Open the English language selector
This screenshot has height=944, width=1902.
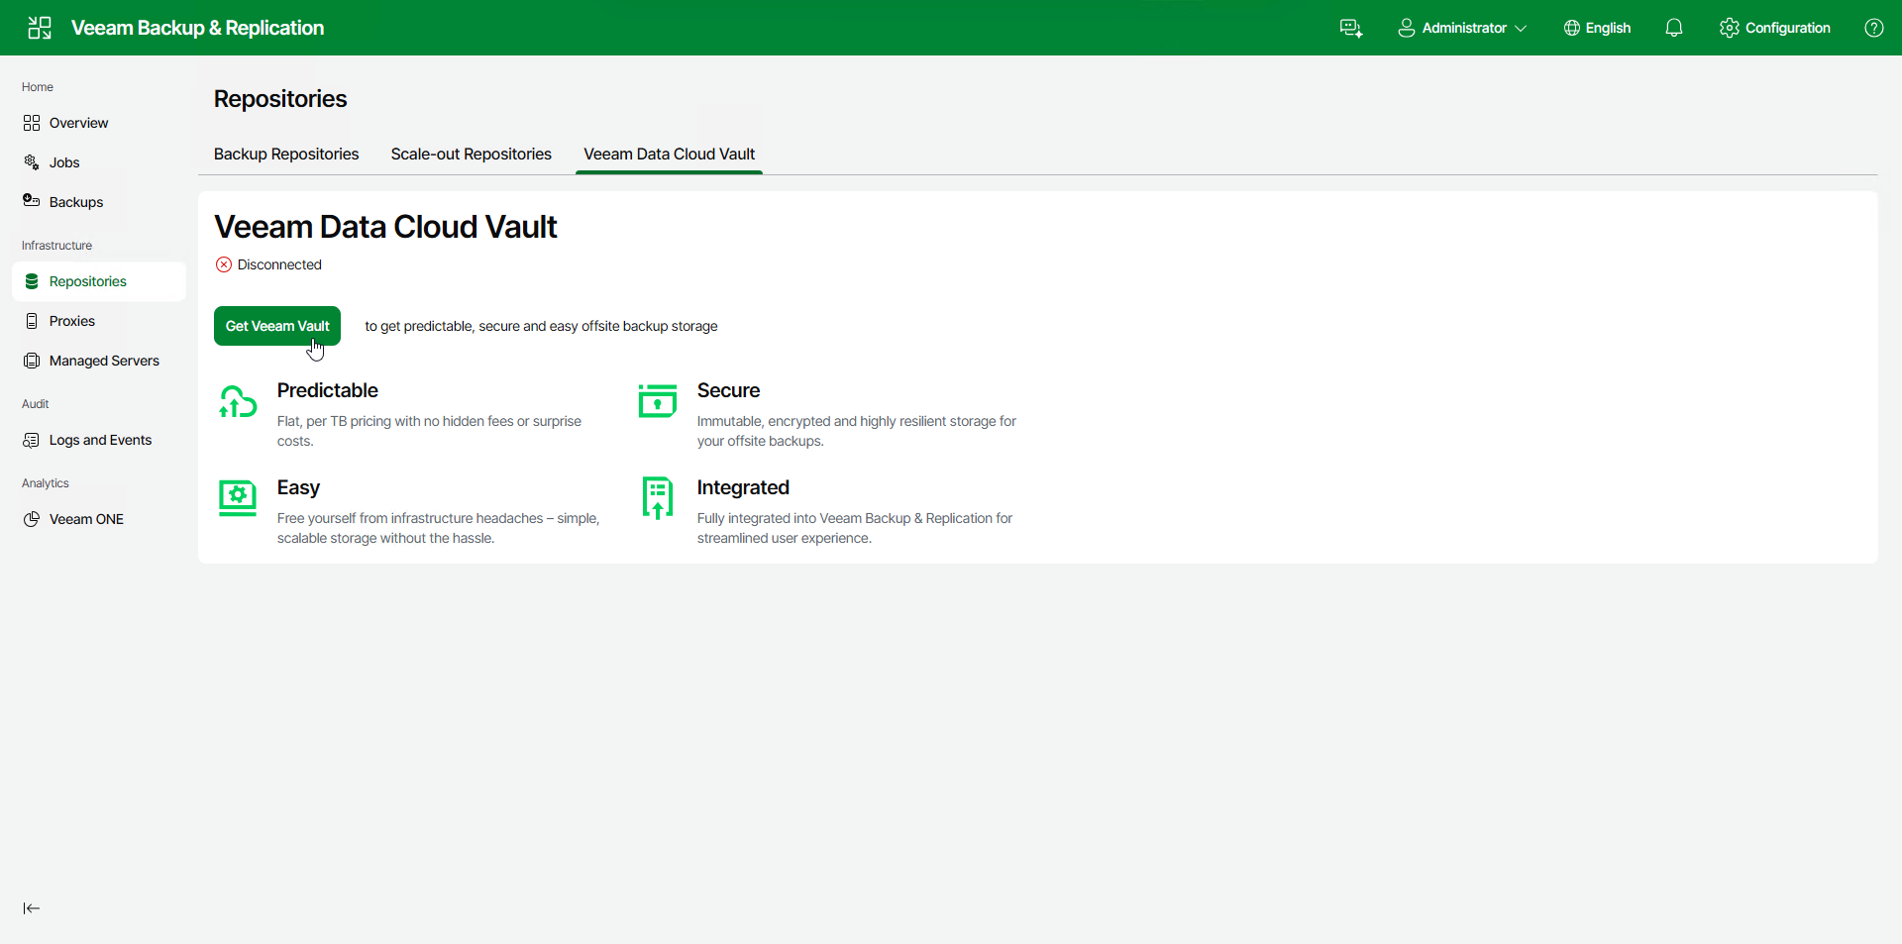[1597, 28]
